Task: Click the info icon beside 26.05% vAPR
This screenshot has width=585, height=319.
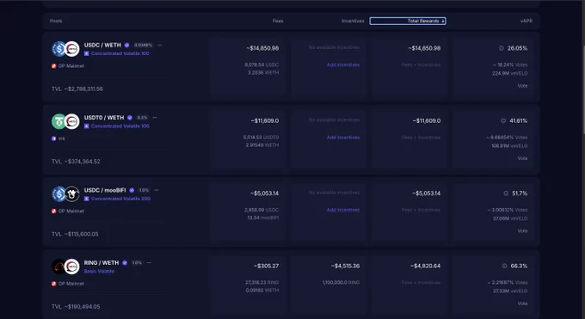Action: coord(501,48)
